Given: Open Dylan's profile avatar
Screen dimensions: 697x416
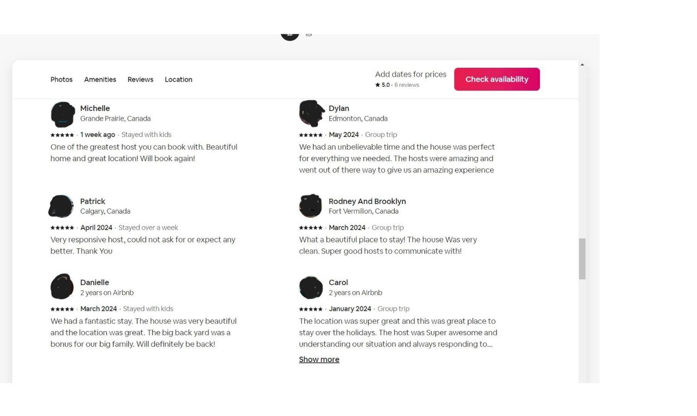Looking at the screenshot, I should coord(311,113).
